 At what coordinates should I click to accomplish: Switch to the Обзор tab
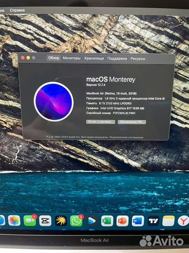(54, 58)
